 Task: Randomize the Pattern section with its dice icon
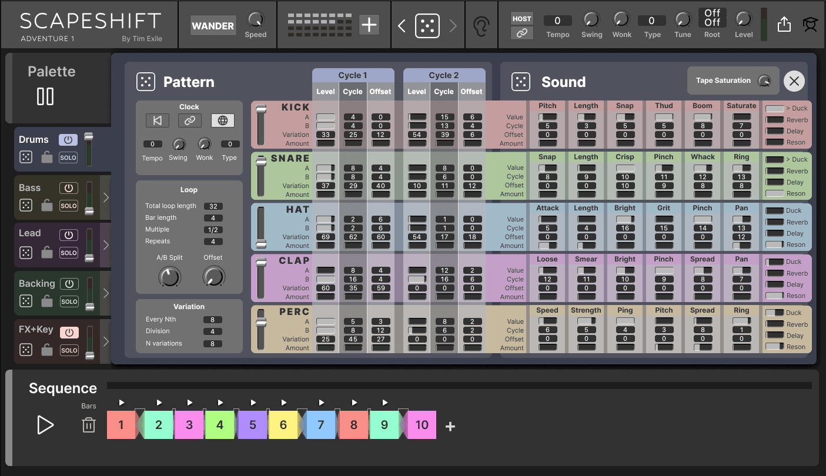(146, 82)
